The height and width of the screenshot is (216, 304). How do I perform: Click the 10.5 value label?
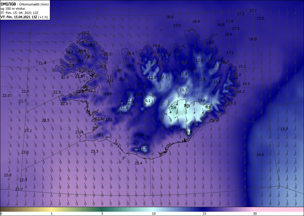tap(184, 90)
